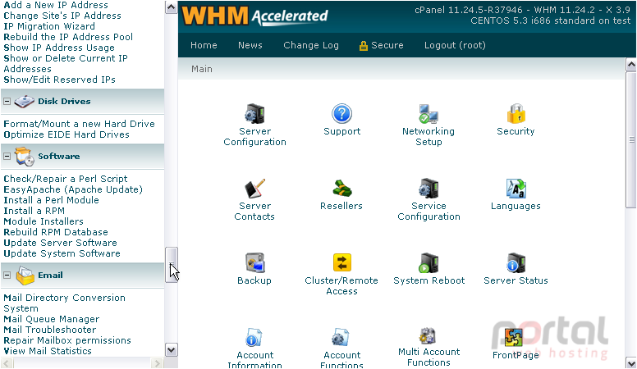This screenshot has height=369, width=637.
Task: Open the System Reboot icon
Action: [428, 263]
